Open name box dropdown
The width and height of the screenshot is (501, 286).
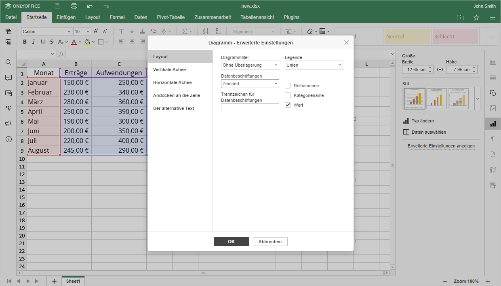pos(53,54)
